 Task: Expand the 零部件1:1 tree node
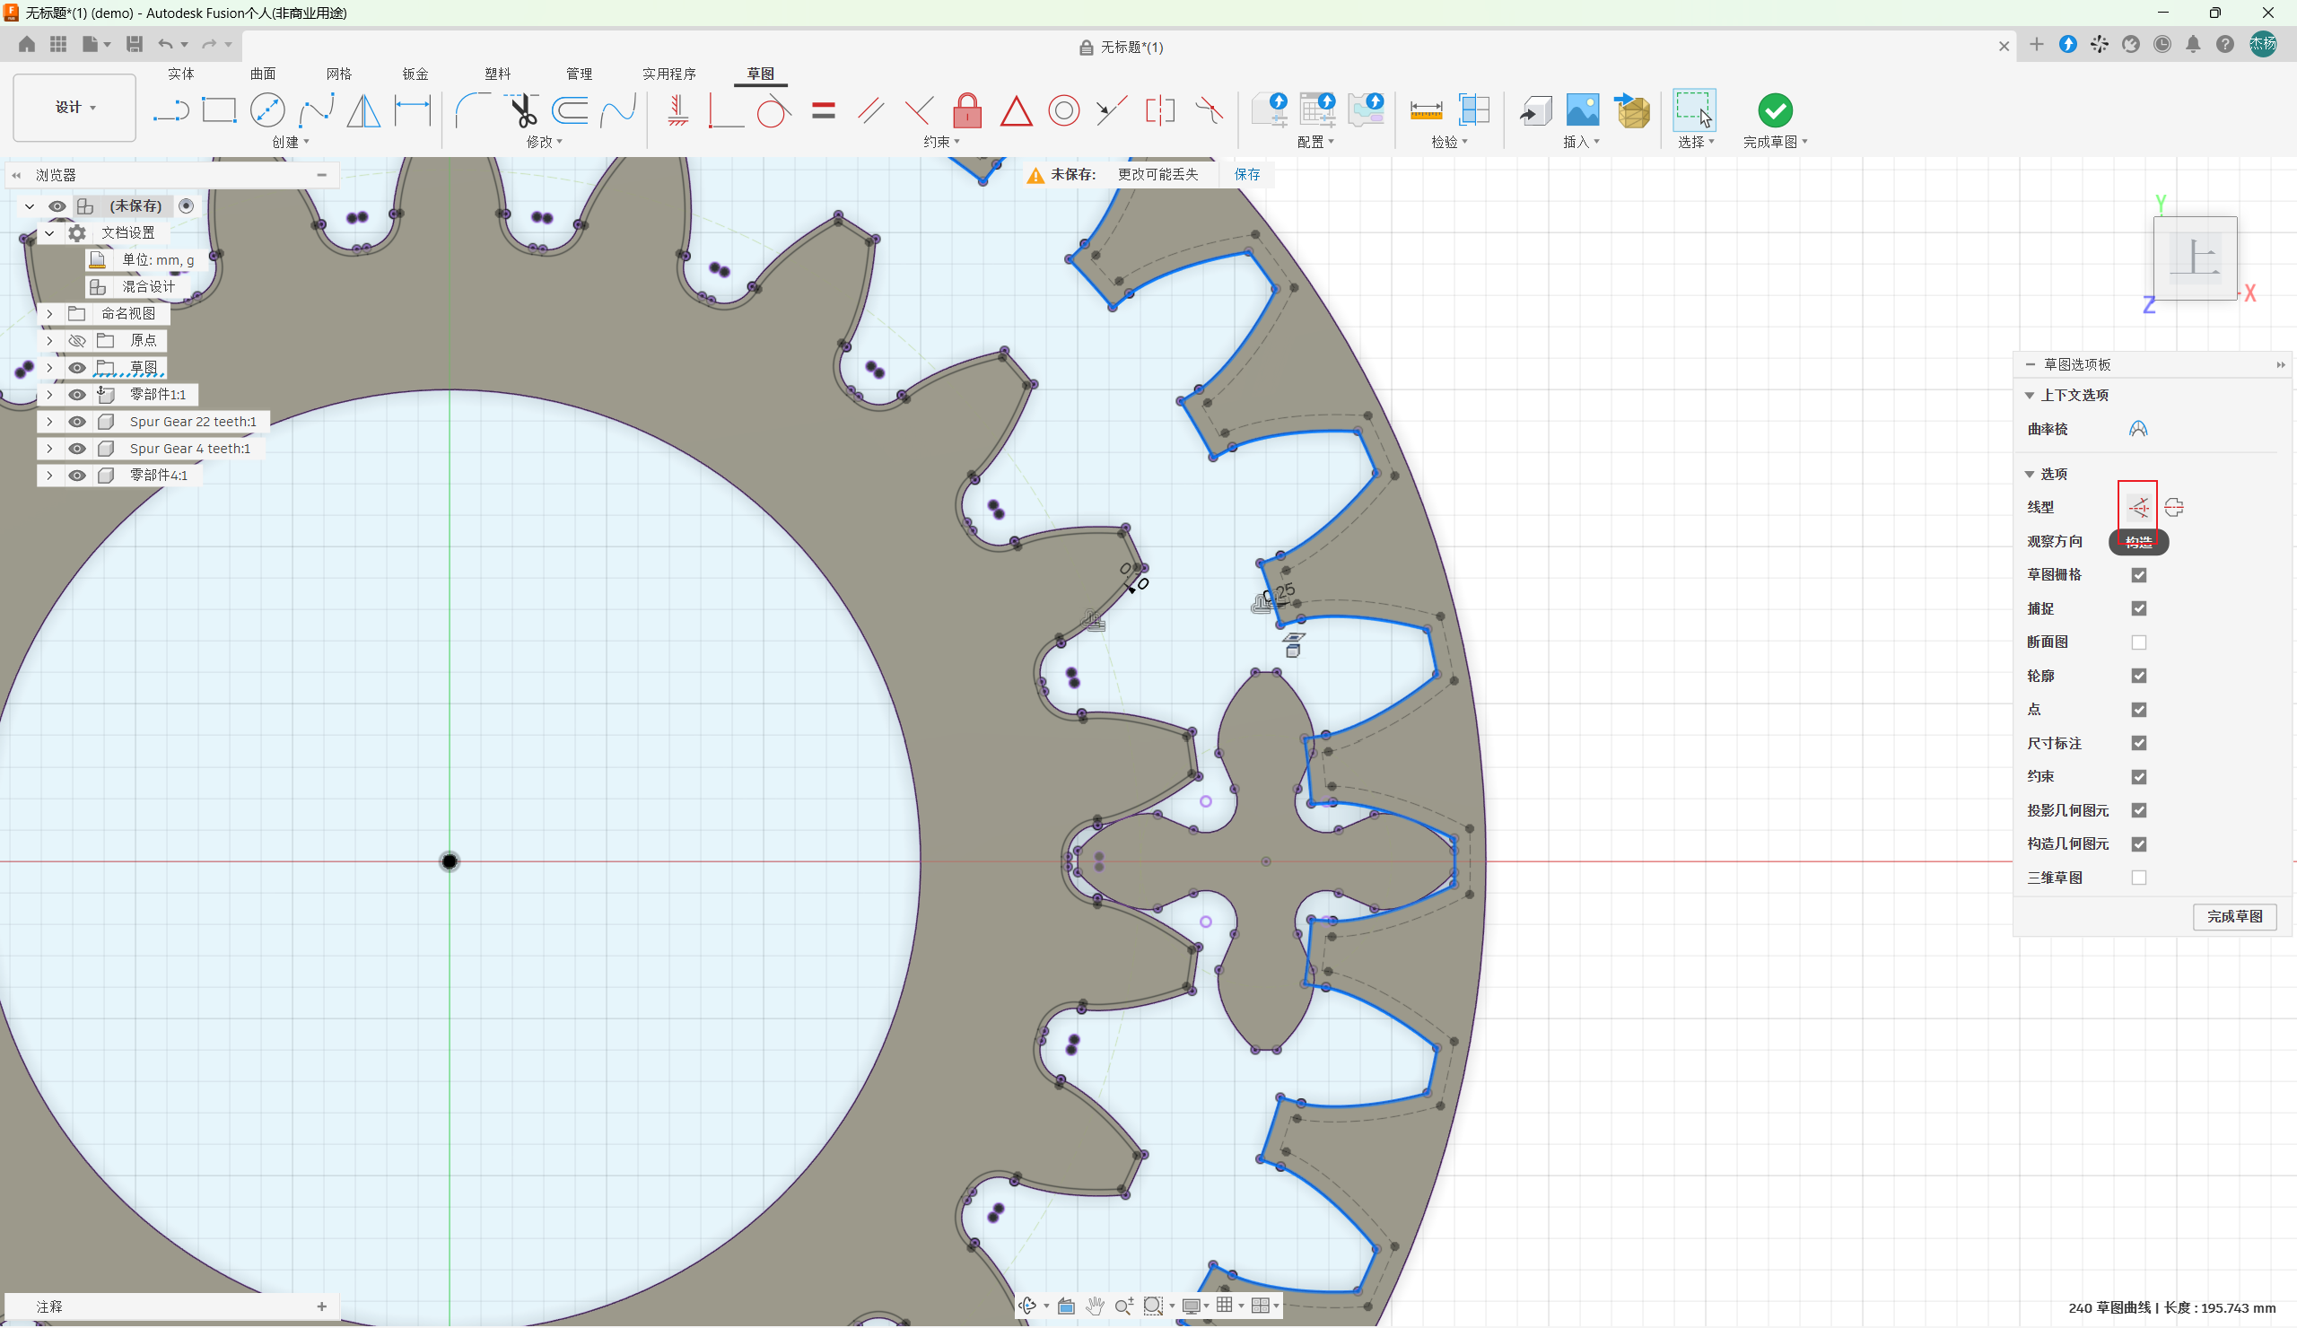click(49, 395)
